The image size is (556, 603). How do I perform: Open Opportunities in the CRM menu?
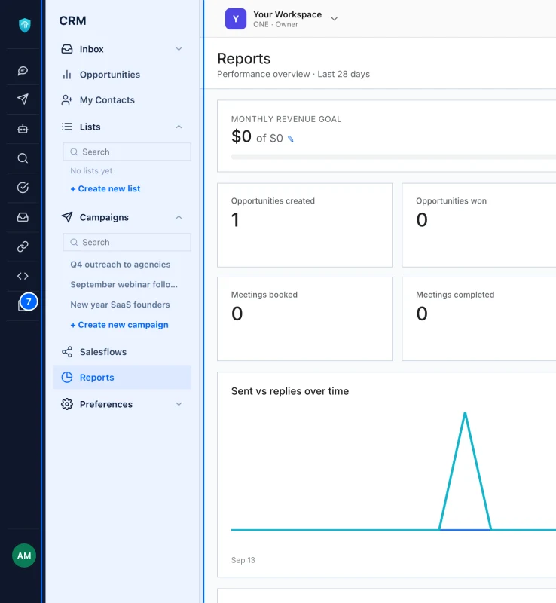click(x=110, y=75)
